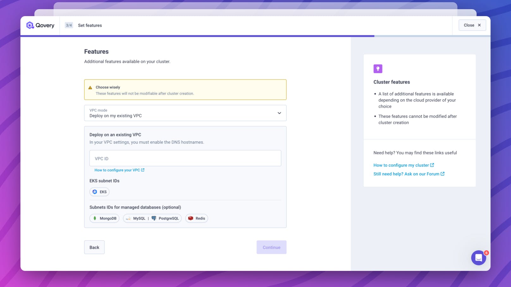Click the 'Choose wisely' warning title
Screen dimensions: 511x287
108,87
